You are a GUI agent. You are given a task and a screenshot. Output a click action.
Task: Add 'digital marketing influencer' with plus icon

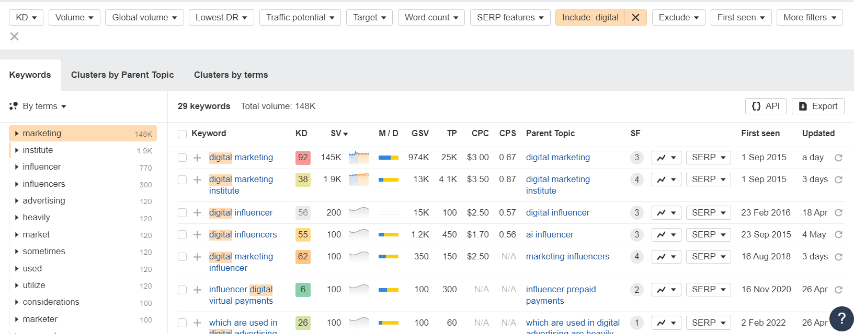(197, 257)
